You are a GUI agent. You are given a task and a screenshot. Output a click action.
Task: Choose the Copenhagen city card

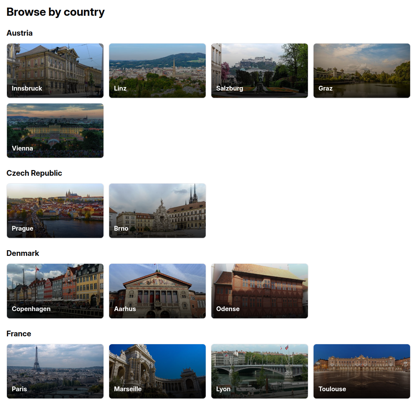(x=55, y=291)
